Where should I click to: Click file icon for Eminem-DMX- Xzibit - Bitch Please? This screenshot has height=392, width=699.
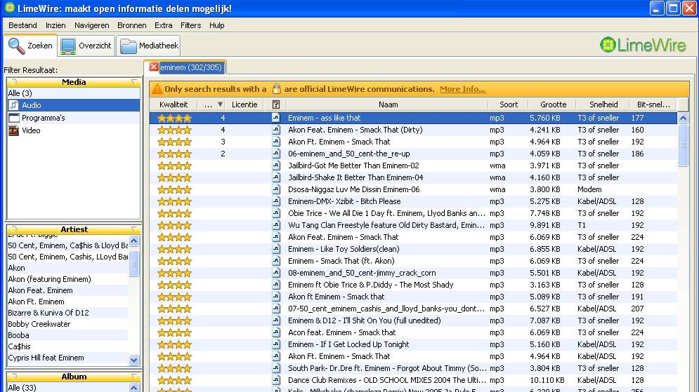click(276, 201)
